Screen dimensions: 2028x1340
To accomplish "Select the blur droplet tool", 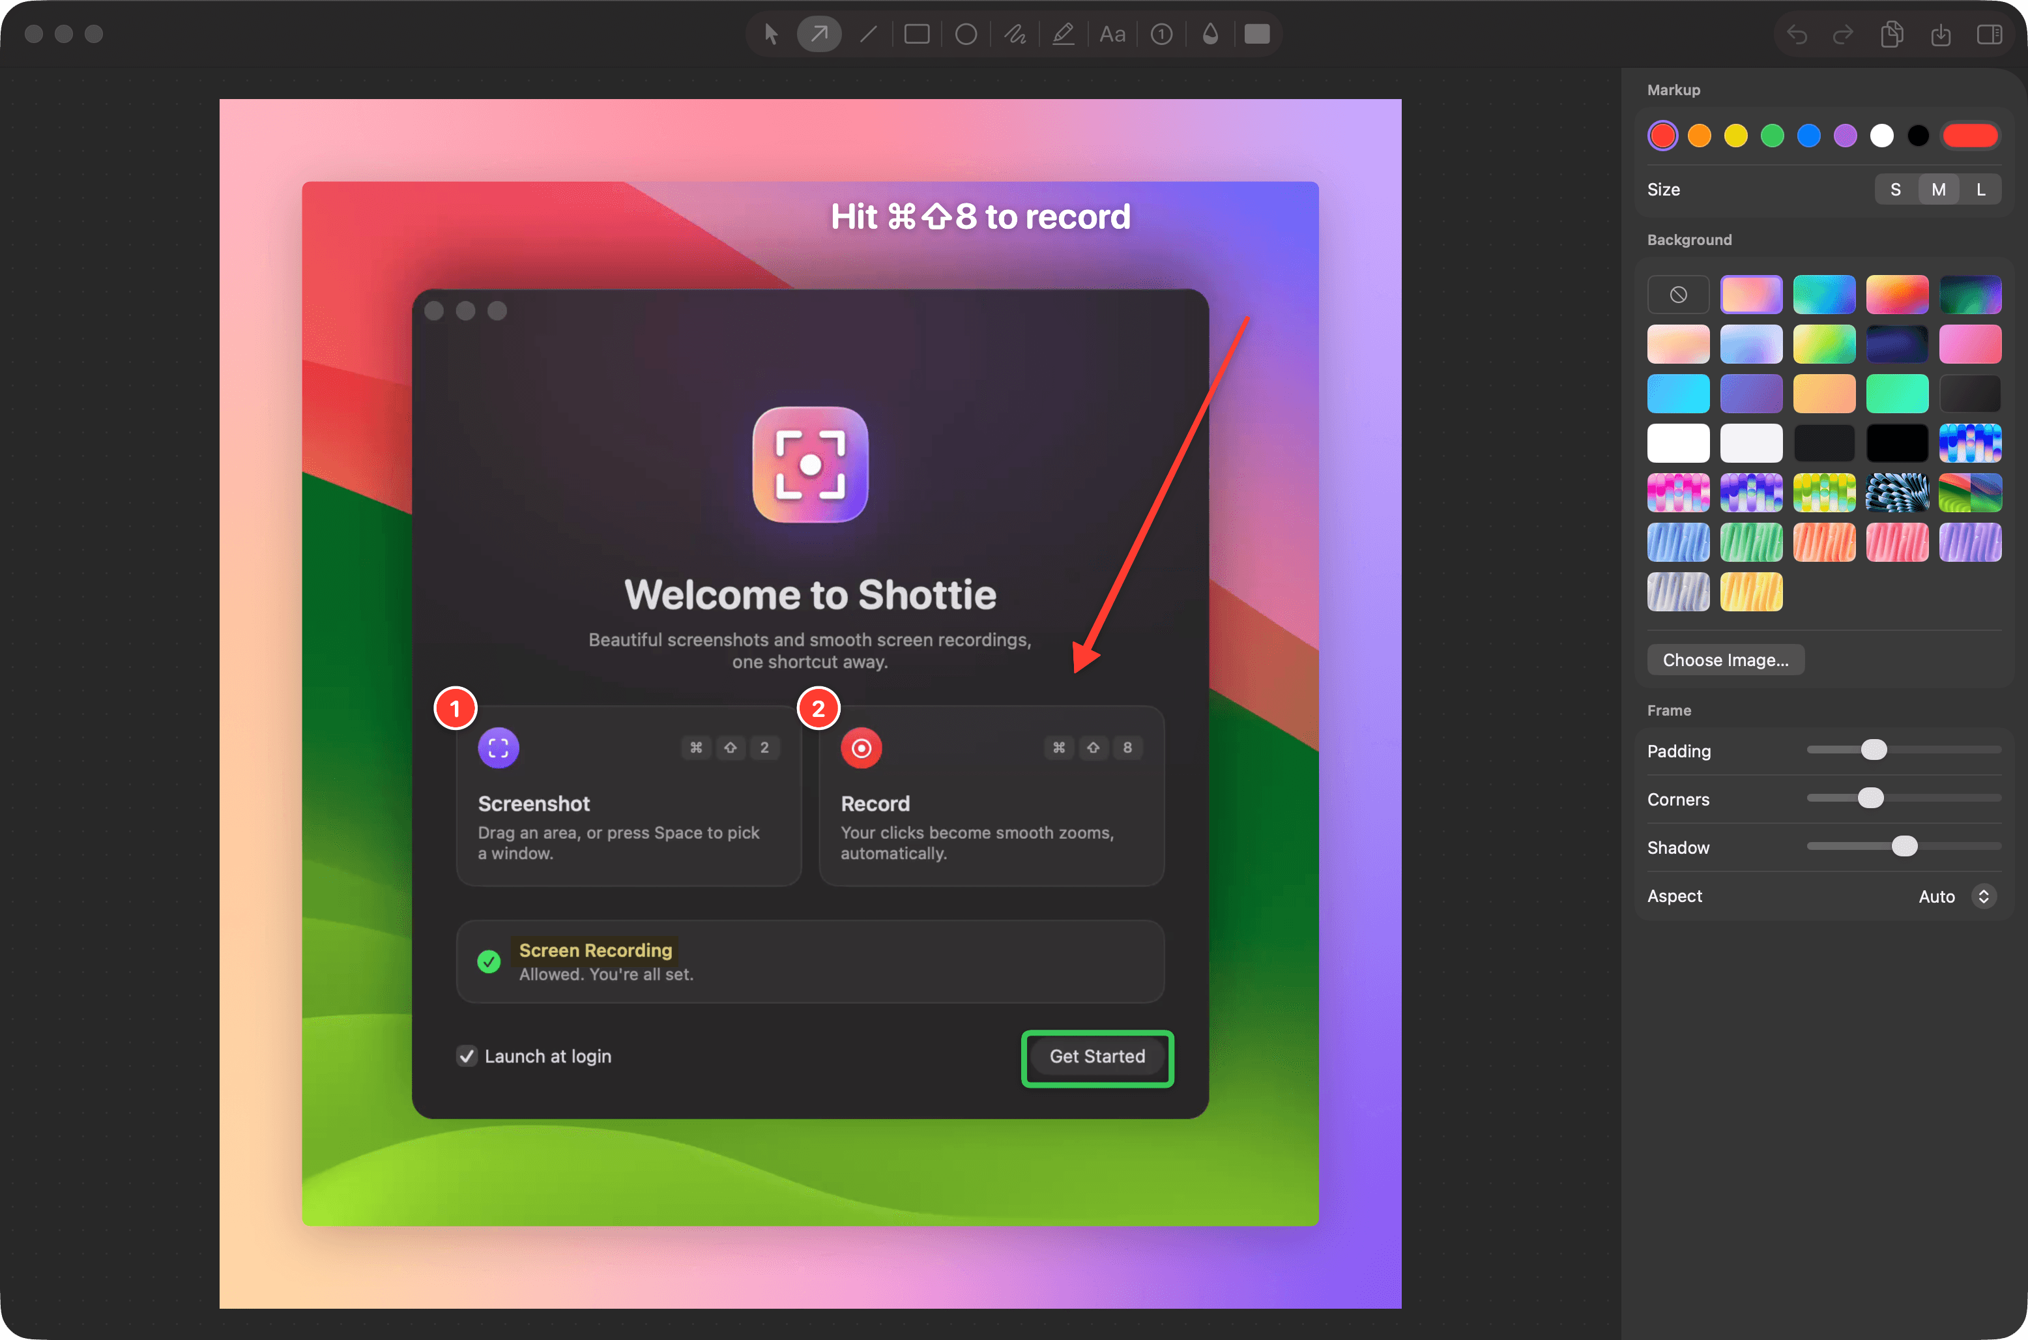I will pos(1210,34).
